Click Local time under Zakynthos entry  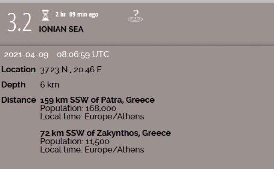click(x=92, y=150)
